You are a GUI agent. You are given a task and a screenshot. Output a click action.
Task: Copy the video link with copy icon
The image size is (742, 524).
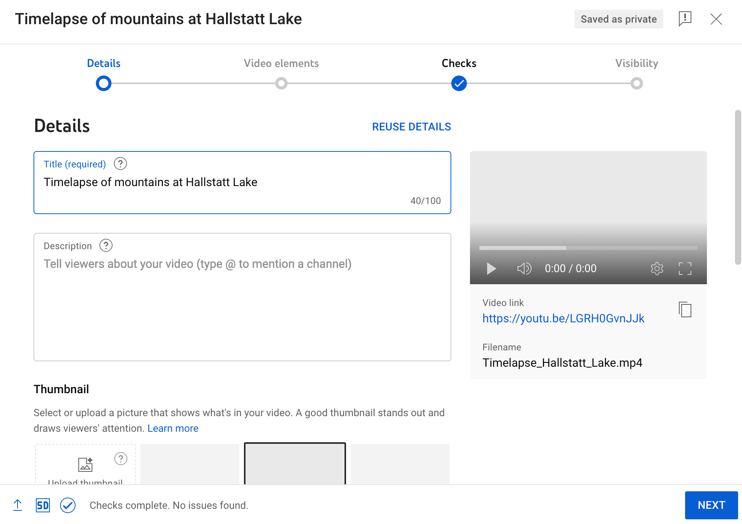(x=685, y=309)
